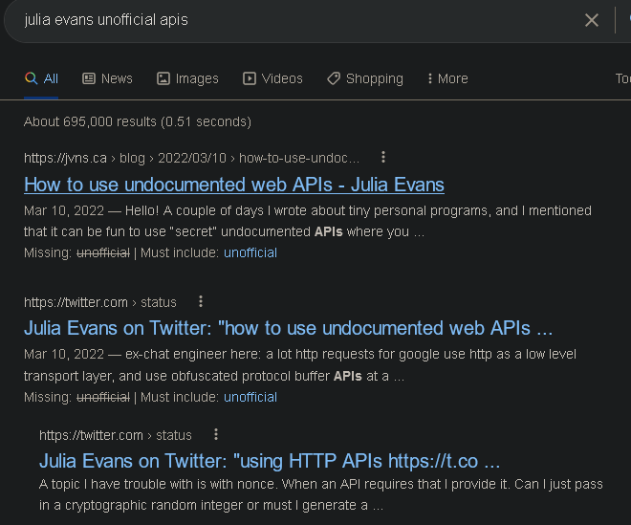631x525 pixels.
Task: Click the indented 'https://twitter.com › status' breadcrumb
Action: (116, 435)
